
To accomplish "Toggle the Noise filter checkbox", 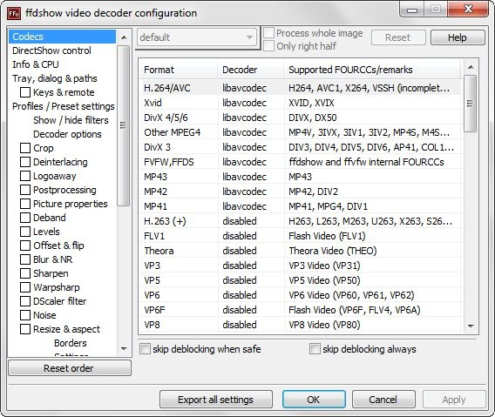I will click(25, 315).
